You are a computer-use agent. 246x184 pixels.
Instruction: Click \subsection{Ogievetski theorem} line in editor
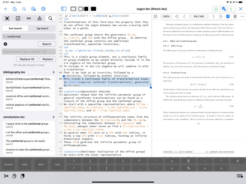point(87,92)
